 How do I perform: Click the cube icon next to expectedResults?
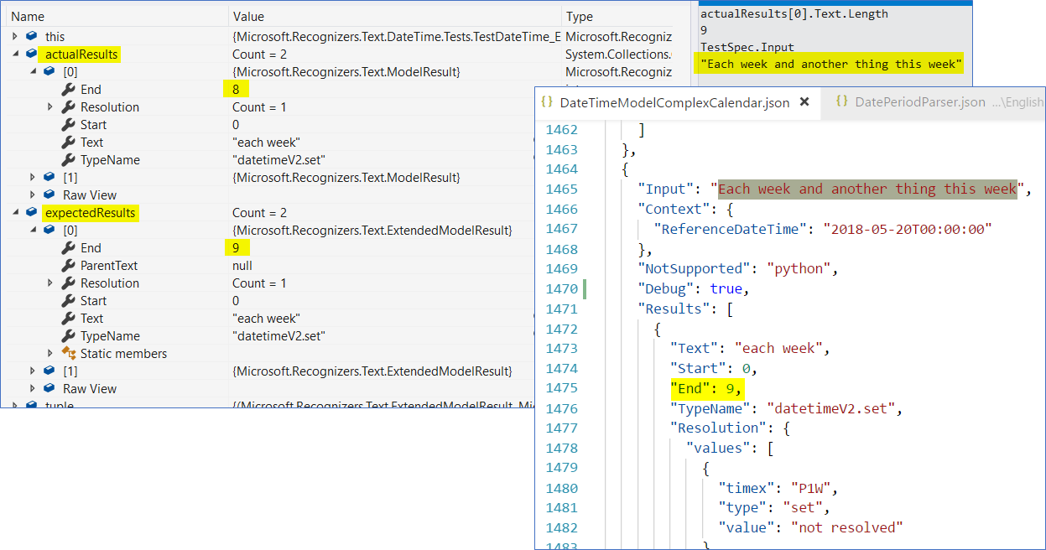pos(32,212)
